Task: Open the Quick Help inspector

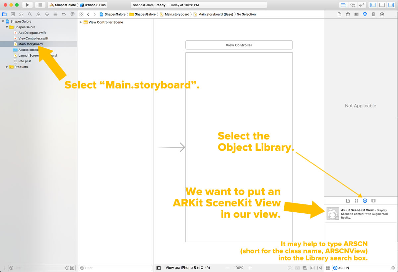Action: coord(348,15)
